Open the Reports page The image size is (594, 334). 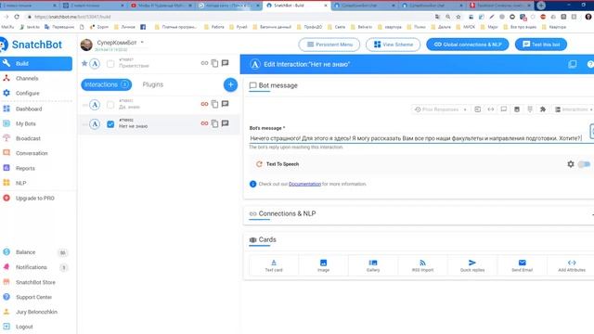pos(25,168)
